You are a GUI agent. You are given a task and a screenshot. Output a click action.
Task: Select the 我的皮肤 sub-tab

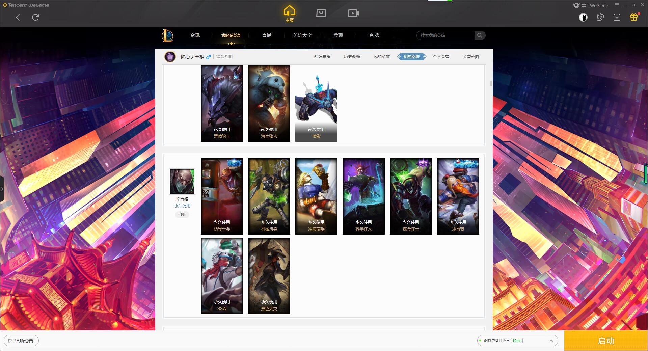coord(411,57)
